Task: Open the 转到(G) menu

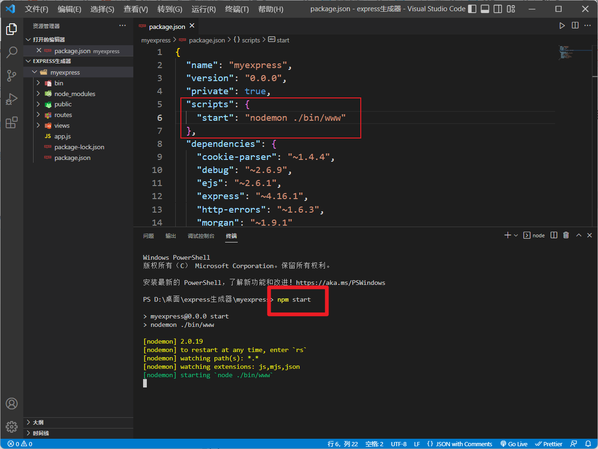Action: (x=170, y=9)
